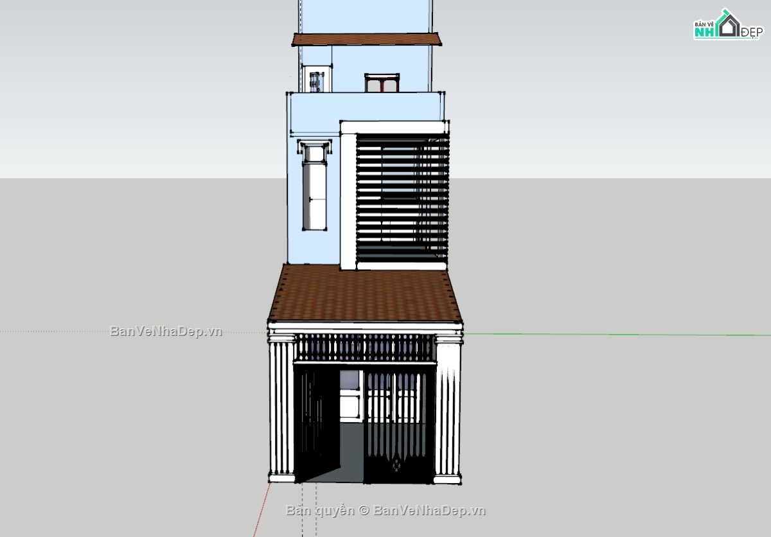This screenshot has width=771, height=537.
Task: Select the white vertical frame beside the louvers
Action: point(348,200)
